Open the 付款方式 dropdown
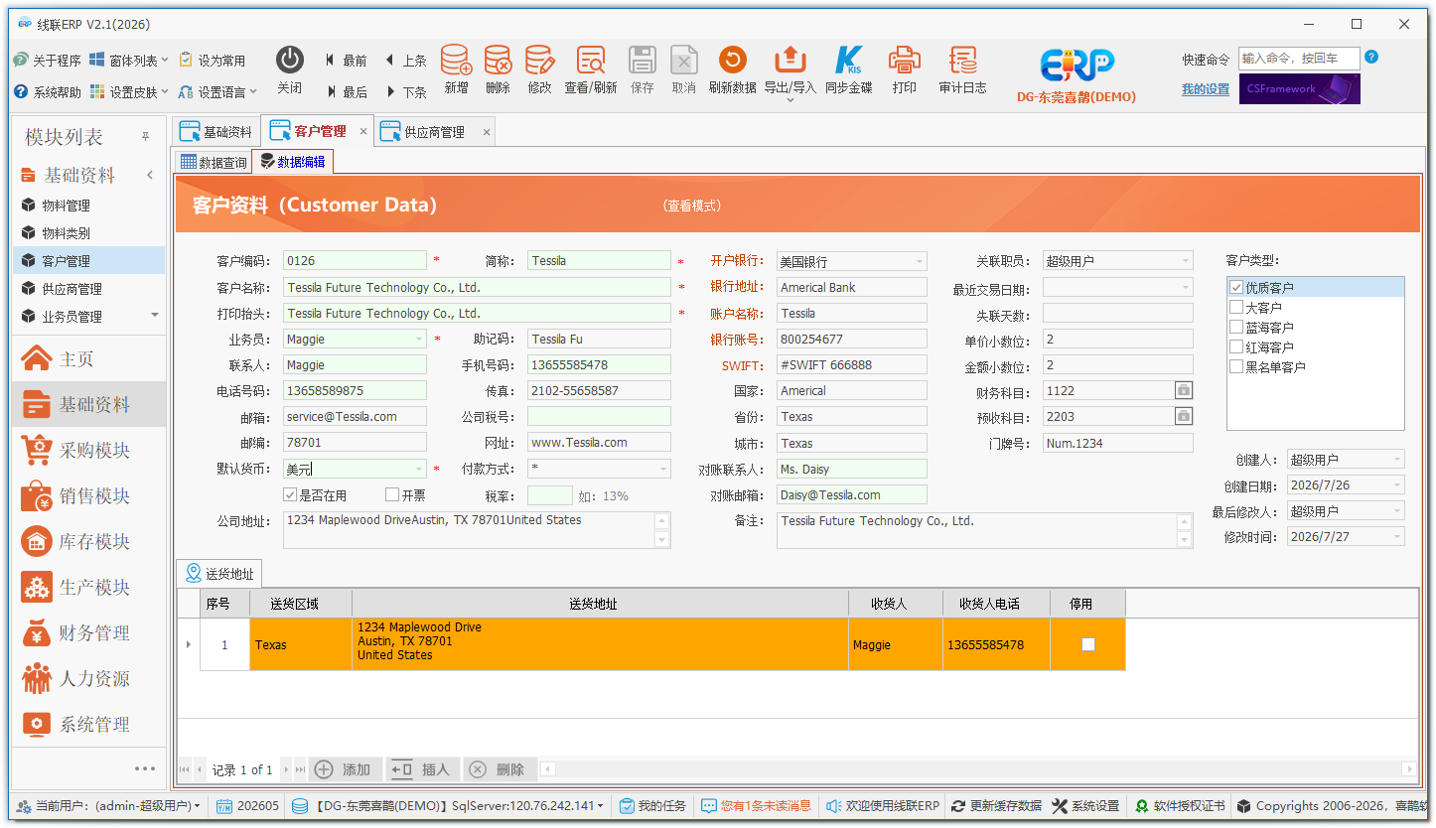1436x828 pixels. pyautogui.click(x=663, y=469)
